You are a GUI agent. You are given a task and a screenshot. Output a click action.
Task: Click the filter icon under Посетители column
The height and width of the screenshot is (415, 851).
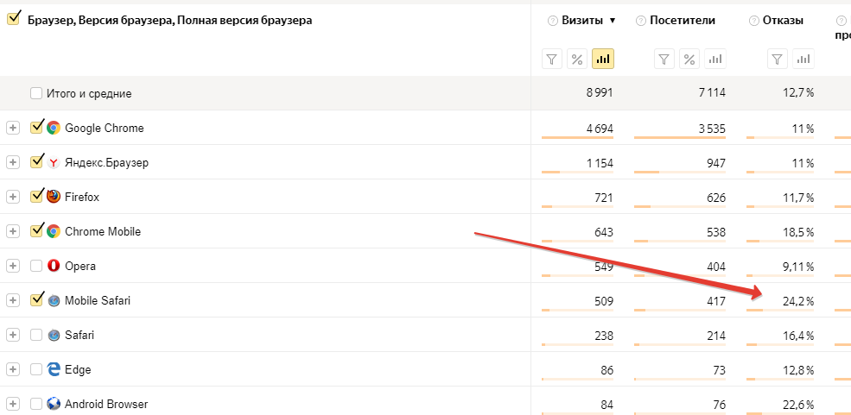point(664,59)
